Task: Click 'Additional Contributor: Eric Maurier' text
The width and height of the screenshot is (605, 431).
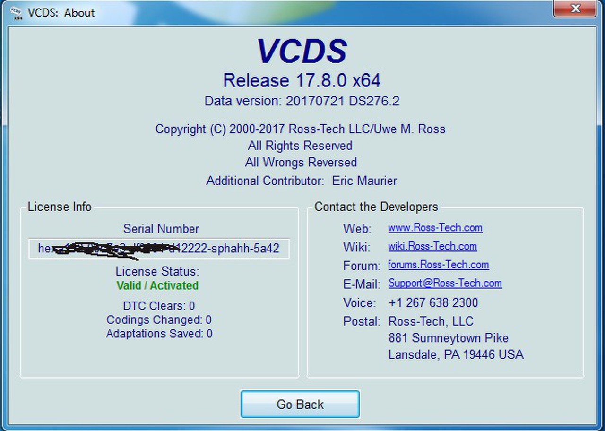Action: 302,181
